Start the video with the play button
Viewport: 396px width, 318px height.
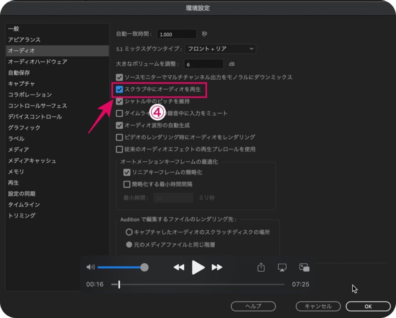198,267
